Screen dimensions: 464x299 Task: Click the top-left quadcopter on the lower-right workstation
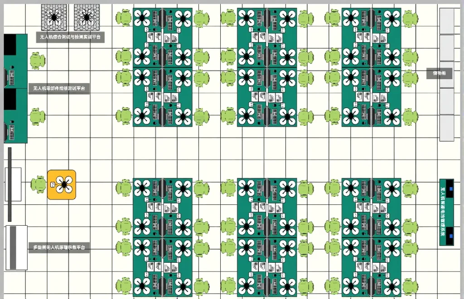pyautogui.click(x=351, y=188)
